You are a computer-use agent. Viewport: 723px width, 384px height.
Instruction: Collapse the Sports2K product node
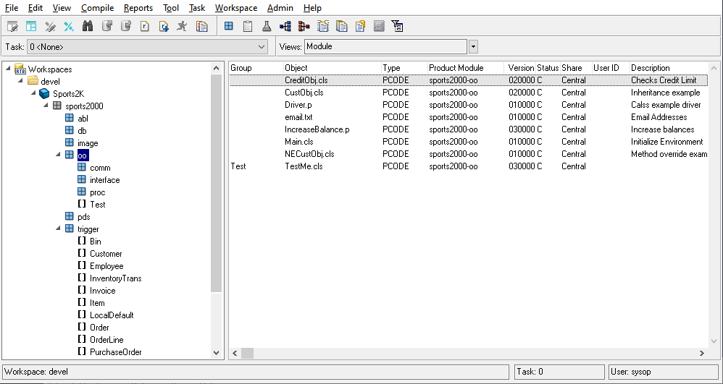[x=33, y=93]
